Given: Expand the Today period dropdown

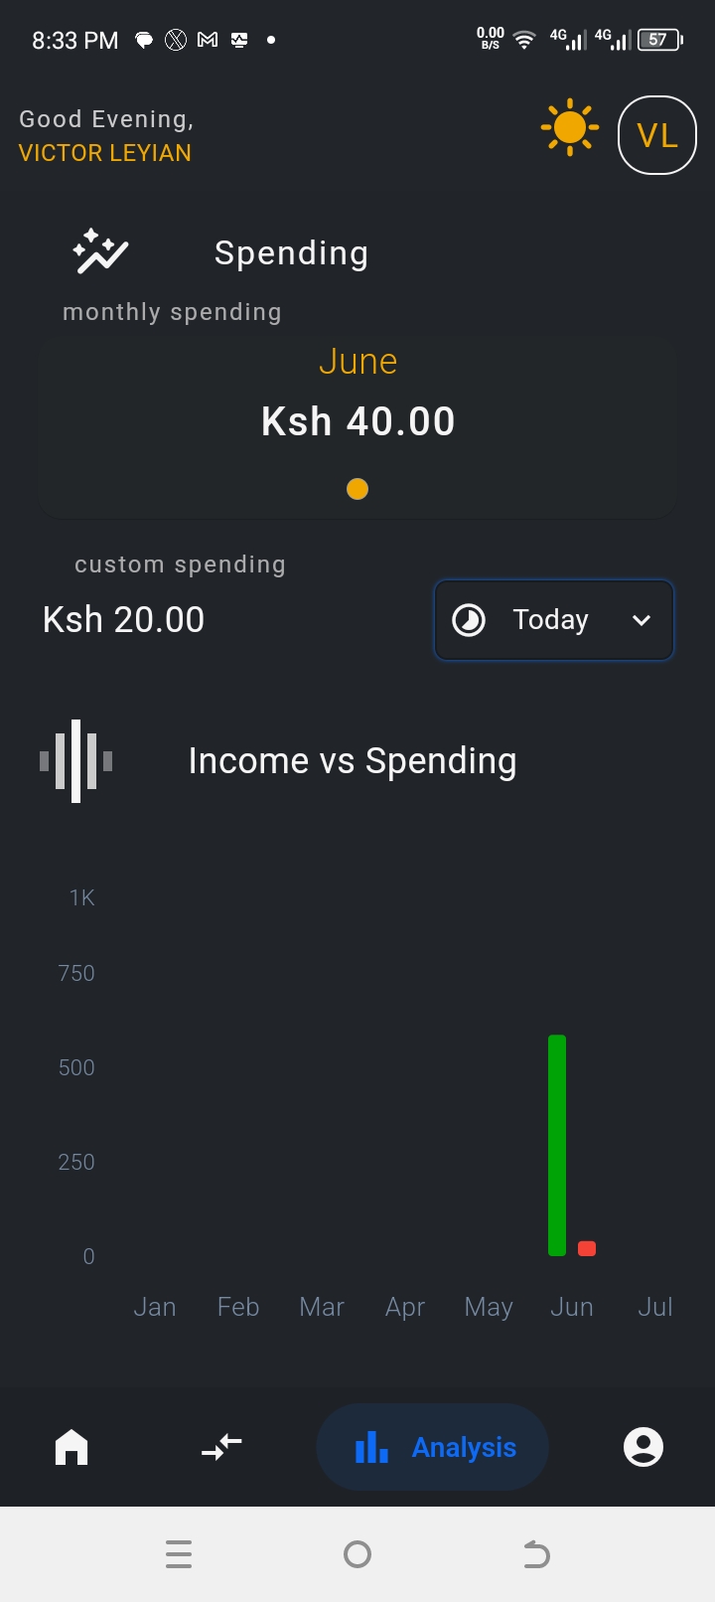Looking at the screenshot, I should [x=552, y=620].
